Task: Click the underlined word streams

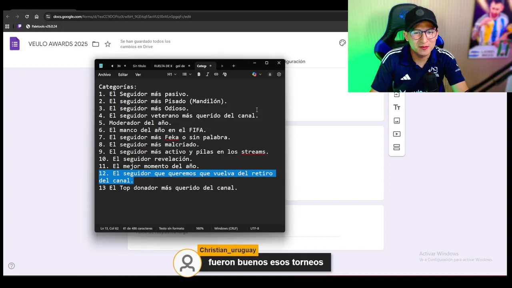Action: tap(253, 152)
